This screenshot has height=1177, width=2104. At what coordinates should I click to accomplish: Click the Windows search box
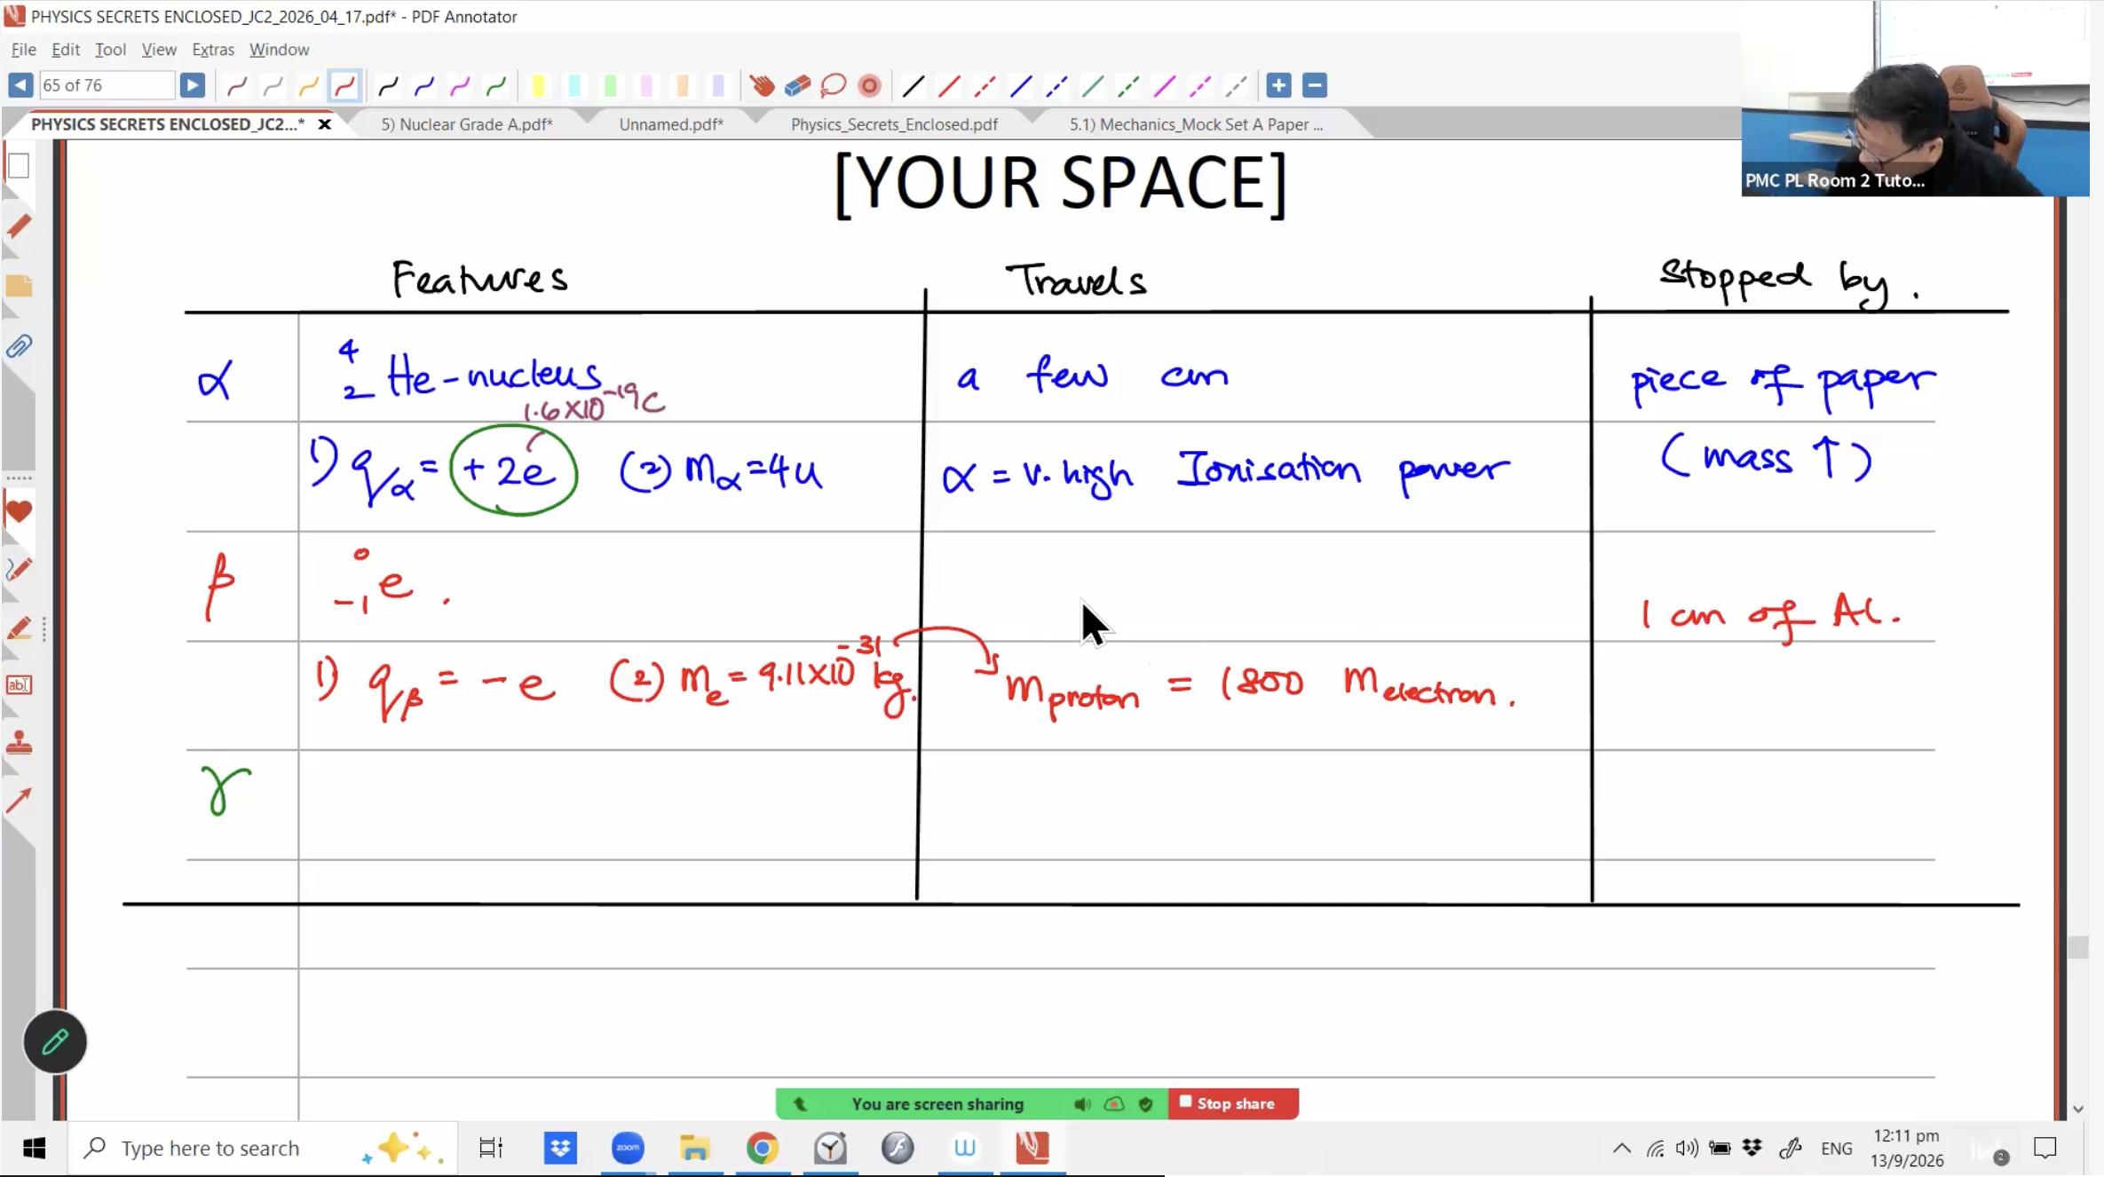click(x=263, y=1148)
